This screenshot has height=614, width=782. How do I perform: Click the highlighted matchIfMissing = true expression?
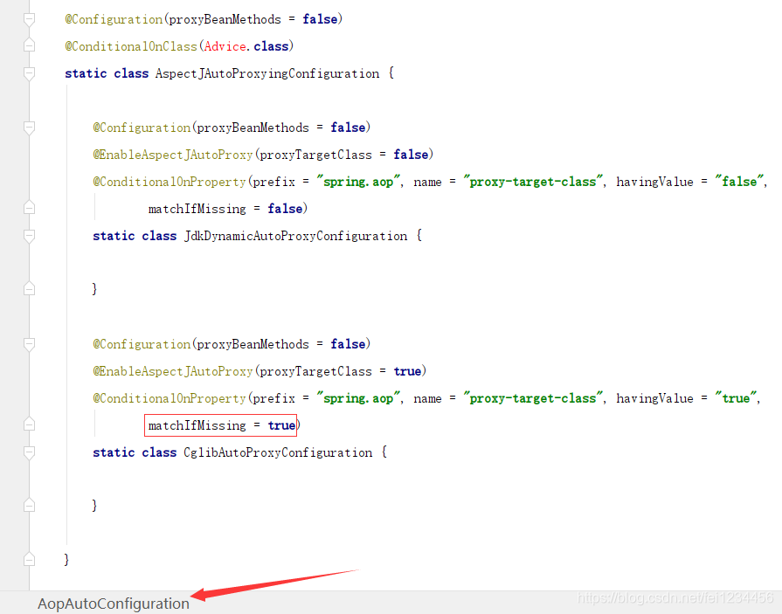220,425
